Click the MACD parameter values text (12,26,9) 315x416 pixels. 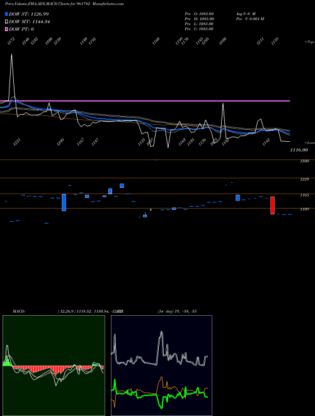tap(90, 311)
